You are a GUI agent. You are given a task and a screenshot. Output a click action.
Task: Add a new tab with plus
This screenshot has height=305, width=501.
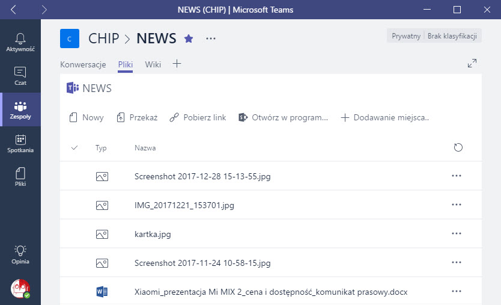pyautogui.click(x=177, y=64)
